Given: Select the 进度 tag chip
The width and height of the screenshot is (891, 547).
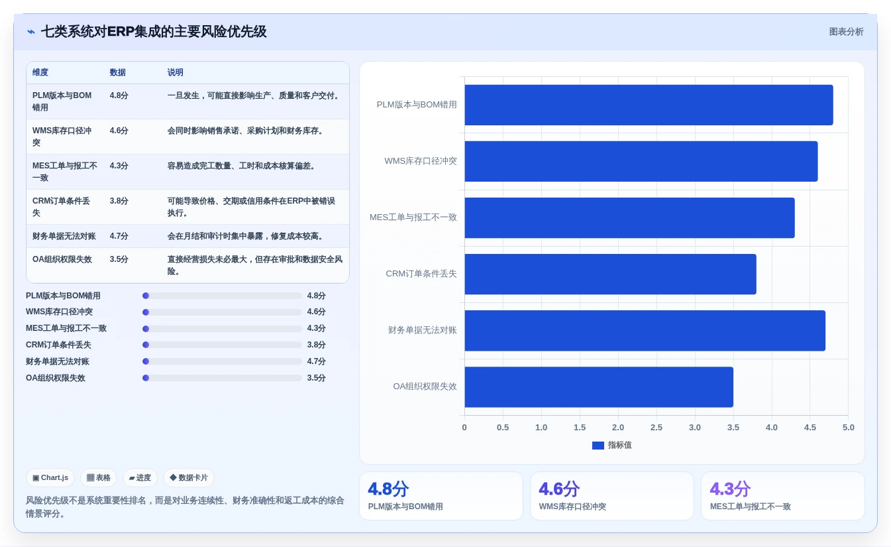Looking at the screenshot, I should coord(140,477).
